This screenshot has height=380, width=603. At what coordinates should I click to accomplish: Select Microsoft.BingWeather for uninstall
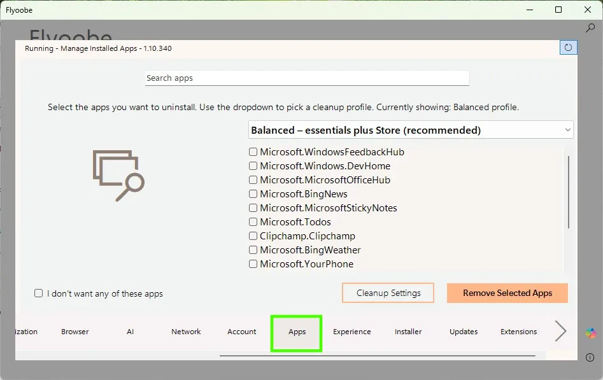(253, 250)
